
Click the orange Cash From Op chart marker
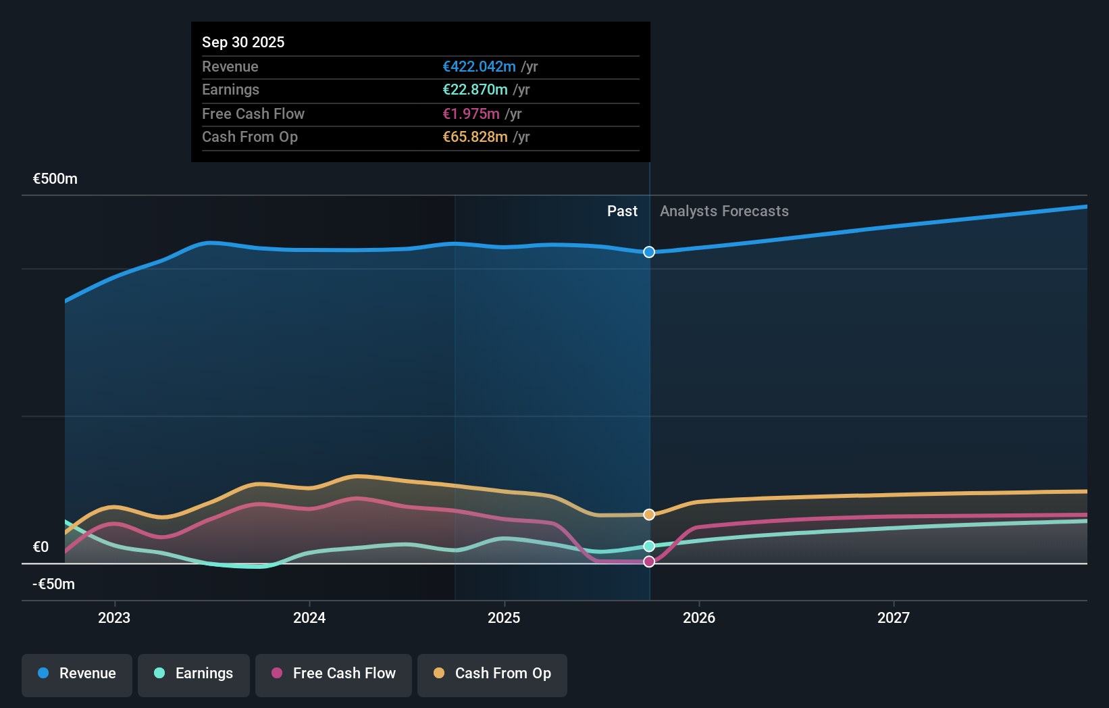pyautogui.click(x=649, y=514)
